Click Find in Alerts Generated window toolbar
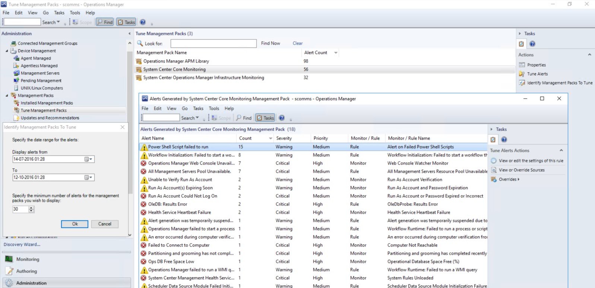 [x=244, y=118]
